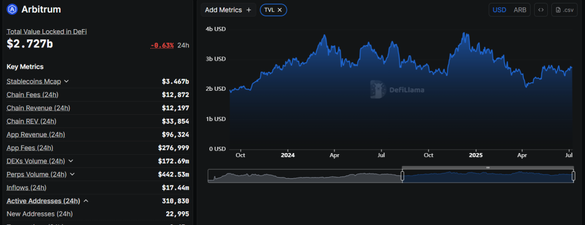The height and width of the screenshot is (225, 585).
Task: Click the $3.467b stablecoins value
Action: (175, 81)
